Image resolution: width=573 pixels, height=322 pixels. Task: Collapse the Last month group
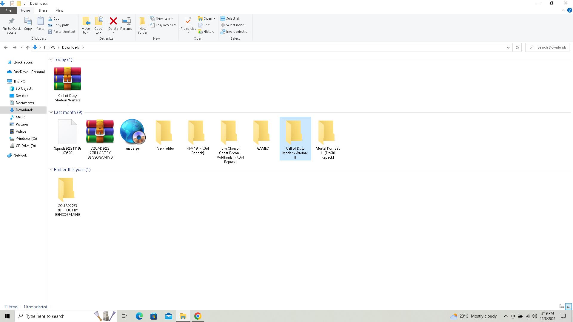tap(51, 112)
